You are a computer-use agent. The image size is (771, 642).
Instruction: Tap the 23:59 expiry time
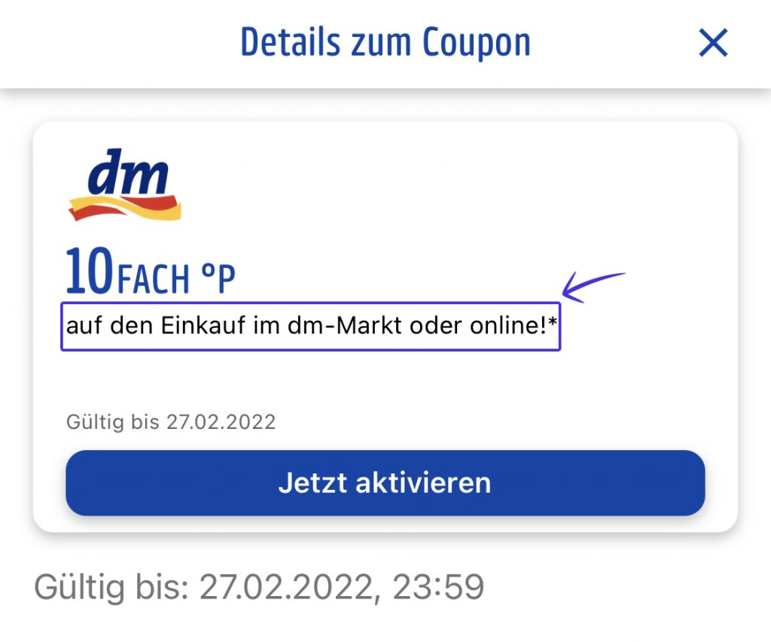pos(438,587)
